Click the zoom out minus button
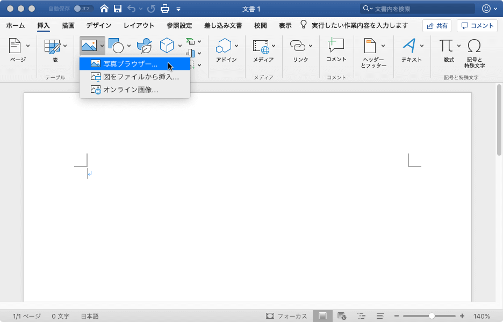 tap(397, 316)
